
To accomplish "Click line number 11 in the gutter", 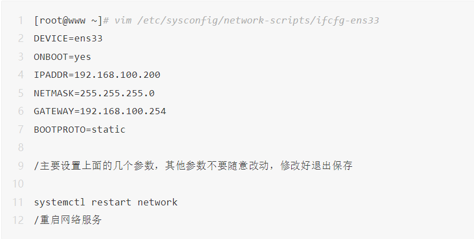I will [x=18, y=202].
